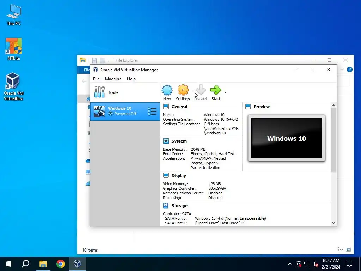Click the '128 MB' video memory value
The image size is (361, 271).
point(215,183)
